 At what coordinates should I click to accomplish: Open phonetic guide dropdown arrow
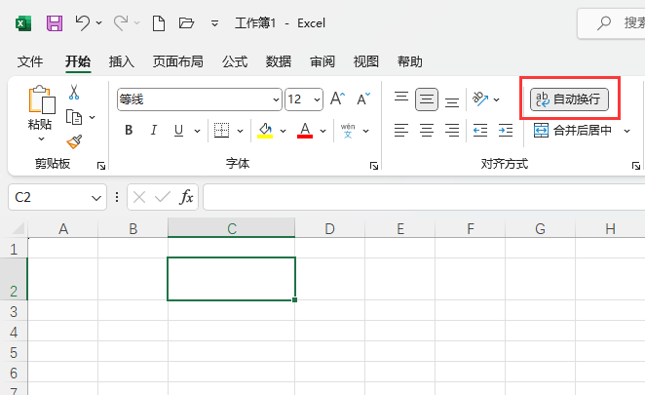[x=365, y=131]
